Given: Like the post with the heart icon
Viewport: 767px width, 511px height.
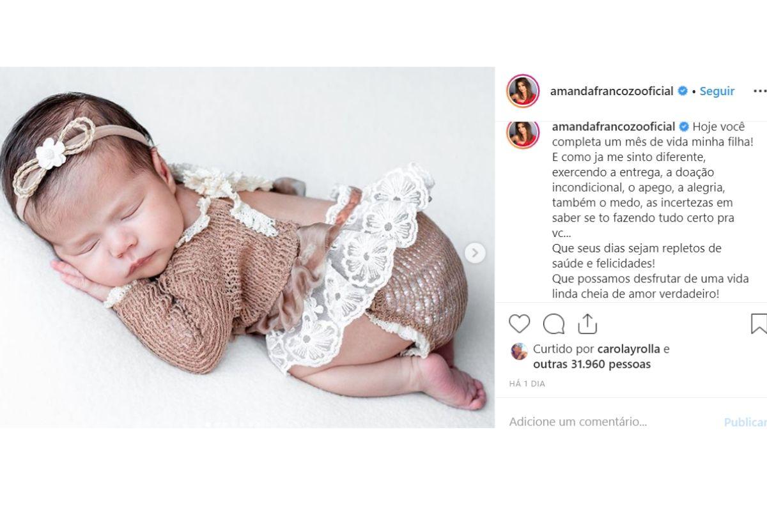Looking at the screenshot, I should click(x=519, y=324).
